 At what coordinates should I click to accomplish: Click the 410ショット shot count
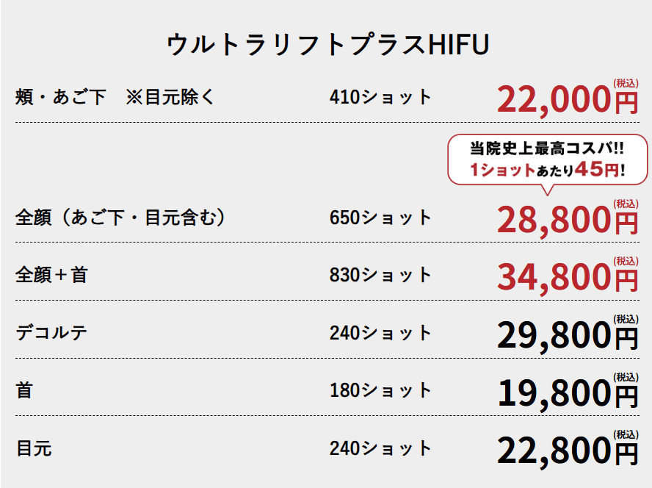click(x=380, y=97)
